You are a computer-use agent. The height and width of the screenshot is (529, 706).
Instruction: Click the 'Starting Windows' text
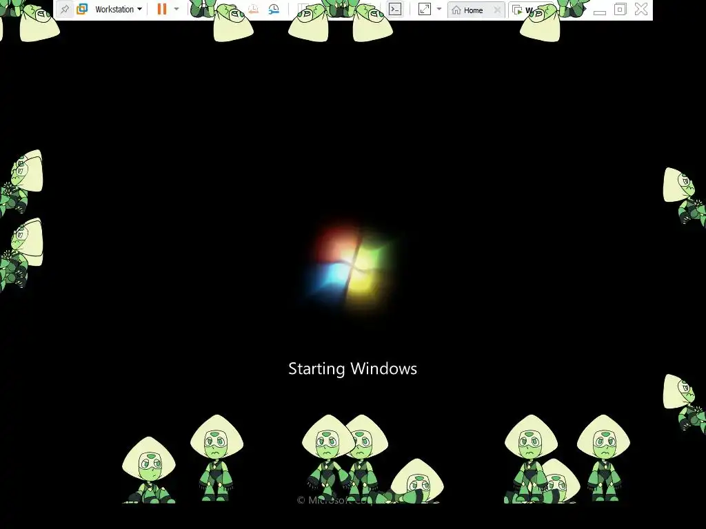point(352,369)
